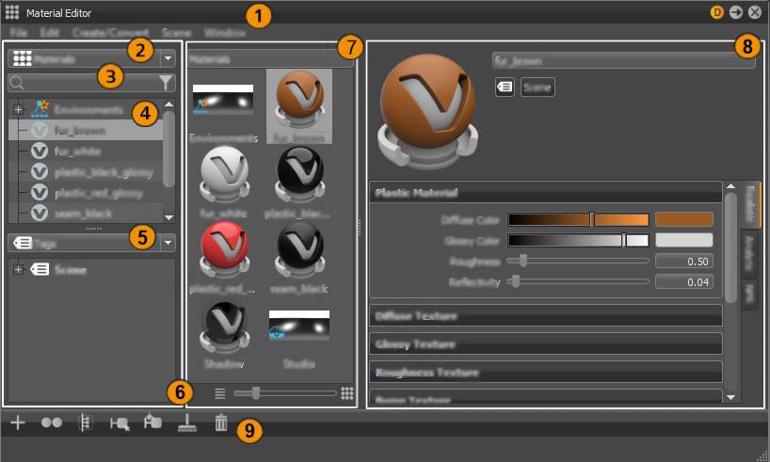Expand the Glossy Texture section
Screen dimensions: 770x462
point(546,343)
